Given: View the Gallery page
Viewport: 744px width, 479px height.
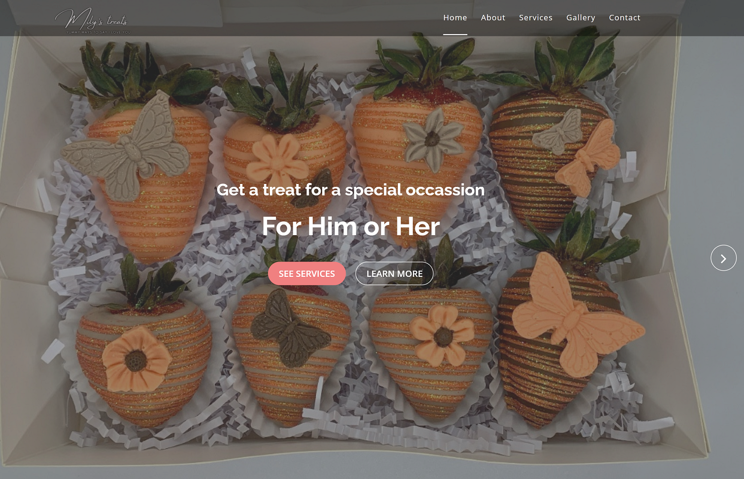Looking at the screenshot, I should (x=581, y=18).
